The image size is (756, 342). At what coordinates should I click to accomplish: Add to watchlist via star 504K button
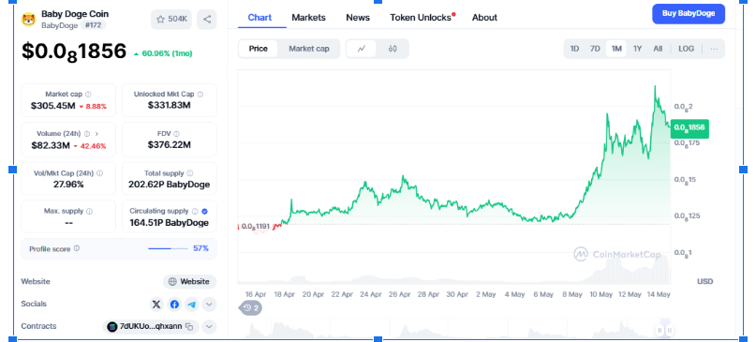pos(171,20)
